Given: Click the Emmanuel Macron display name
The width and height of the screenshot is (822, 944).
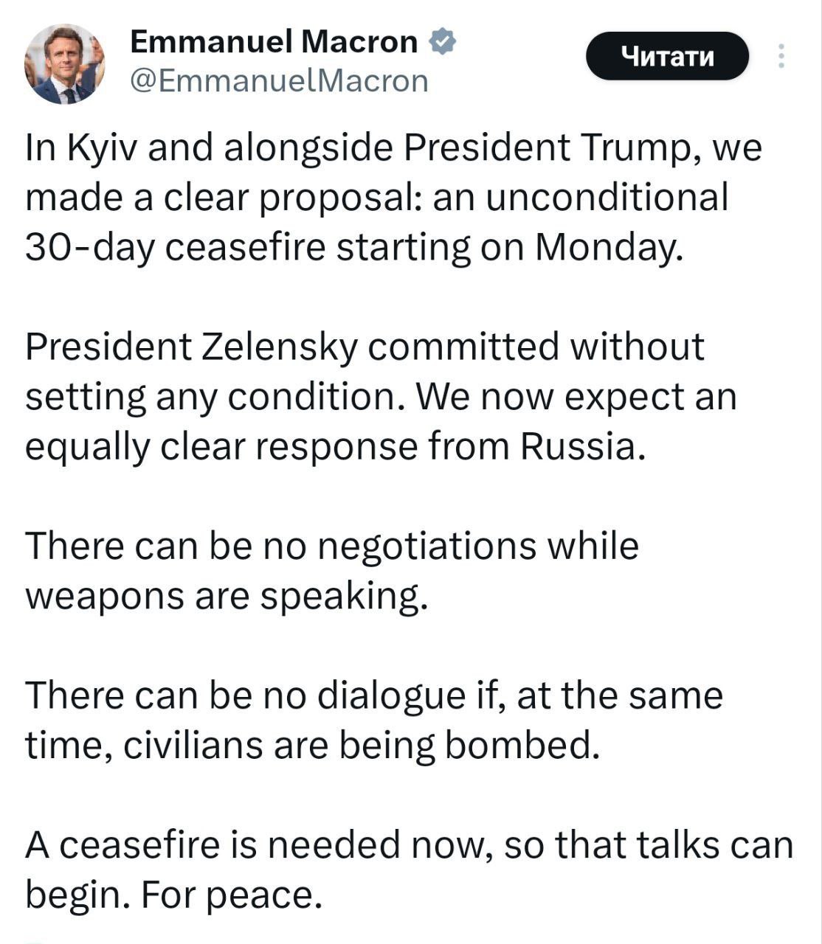Looking at the screenshot, I should [x=274, y=42].
